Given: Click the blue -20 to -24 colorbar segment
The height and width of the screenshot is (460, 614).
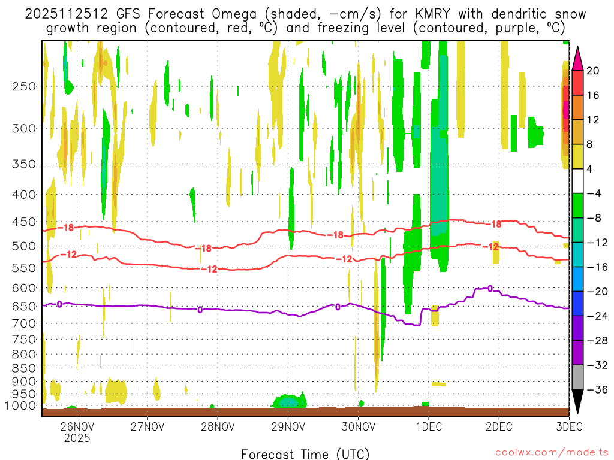Looking at the screenshot, I should point(577,304).
